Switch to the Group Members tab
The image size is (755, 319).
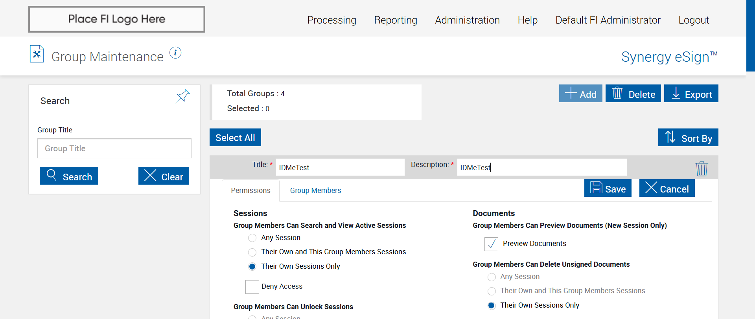point(315,191)
